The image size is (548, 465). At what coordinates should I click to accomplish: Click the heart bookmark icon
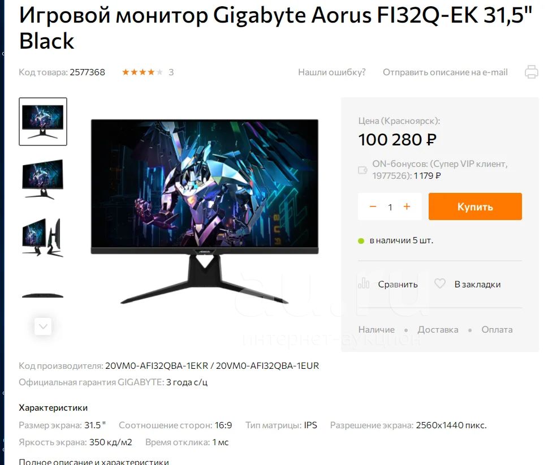[x=439, y=283]
